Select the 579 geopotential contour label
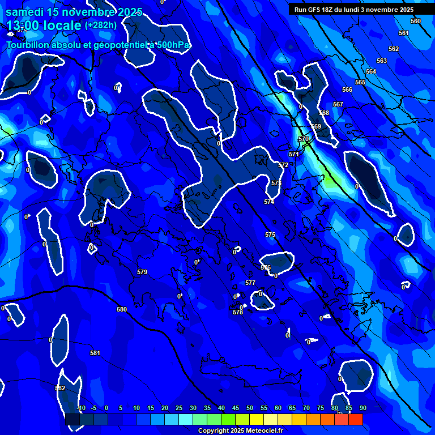This screenshot has height=435, width=435. coord(142,272)
